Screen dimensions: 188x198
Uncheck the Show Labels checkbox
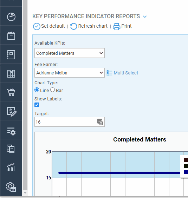tap(37, 105)
